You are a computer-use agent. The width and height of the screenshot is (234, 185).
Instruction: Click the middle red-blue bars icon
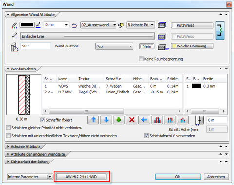click(x=170, y=120)
